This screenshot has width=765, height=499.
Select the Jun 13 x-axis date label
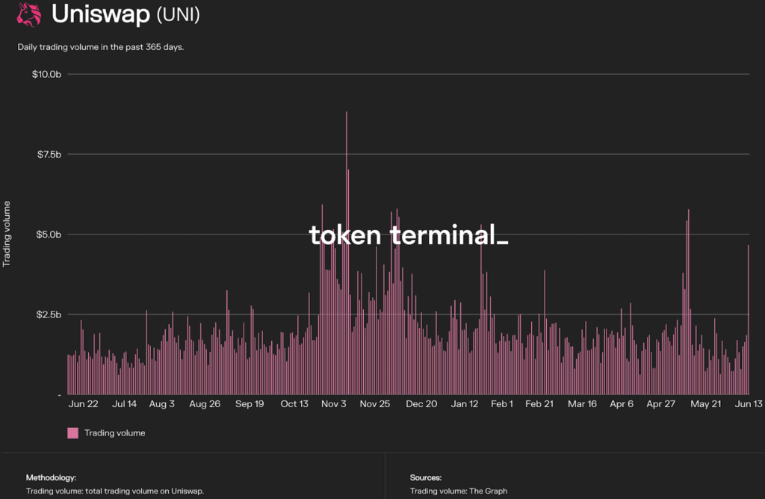tap(747, 404)
